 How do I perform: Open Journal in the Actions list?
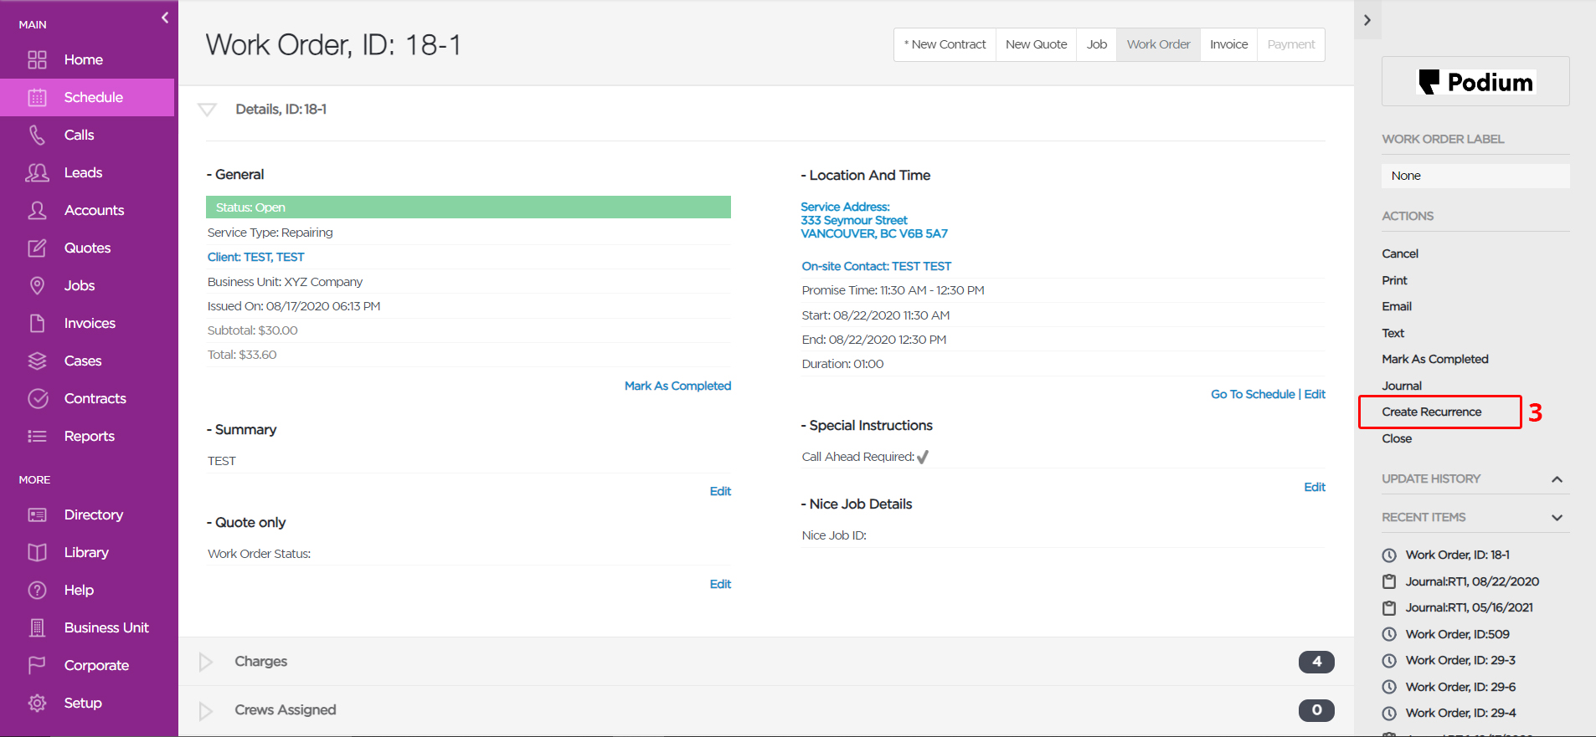pos(1402,386)
